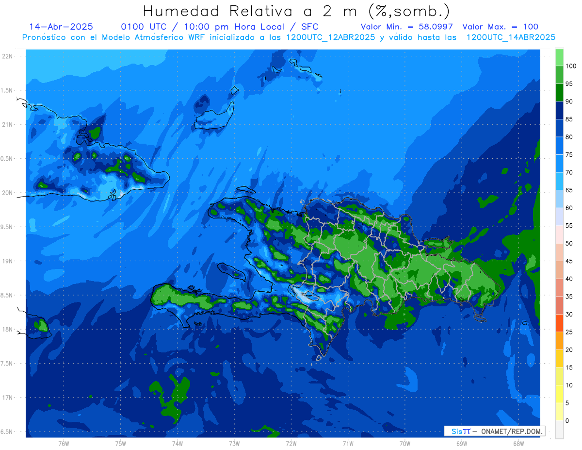Viewport: 582px width, 450px height.
Task: Pick the green swatch between 95 and 100
Action: click(x=559, y=75)
